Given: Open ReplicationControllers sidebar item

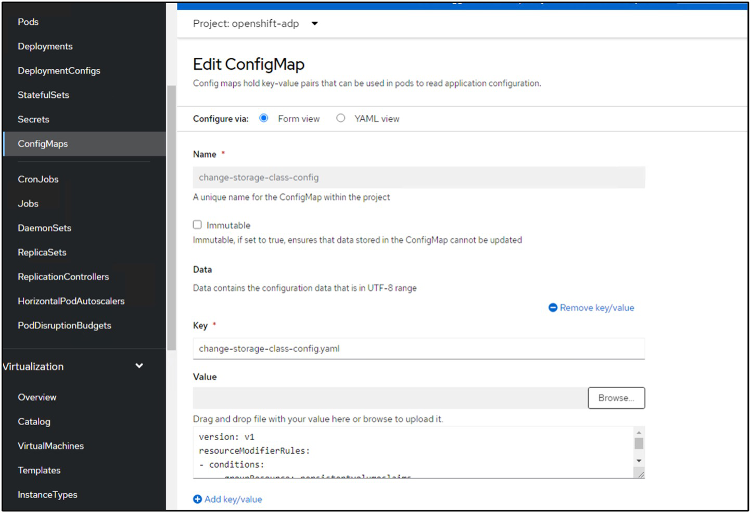Looking at the screenshot, I should pyautogui.click(x=63, y=277).
